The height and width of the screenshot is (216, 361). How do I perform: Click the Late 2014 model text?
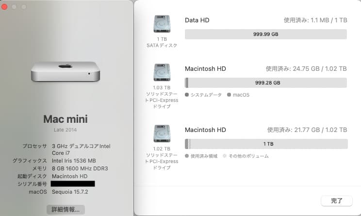pos(65,130)
